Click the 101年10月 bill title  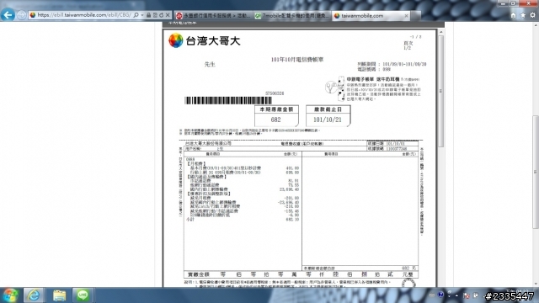click(297, 60)
